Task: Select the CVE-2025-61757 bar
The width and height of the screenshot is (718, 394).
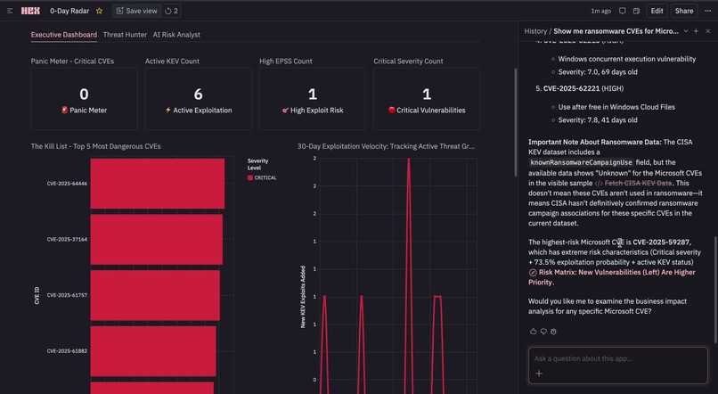Action: pyautogui.click(x=155, y=296)
